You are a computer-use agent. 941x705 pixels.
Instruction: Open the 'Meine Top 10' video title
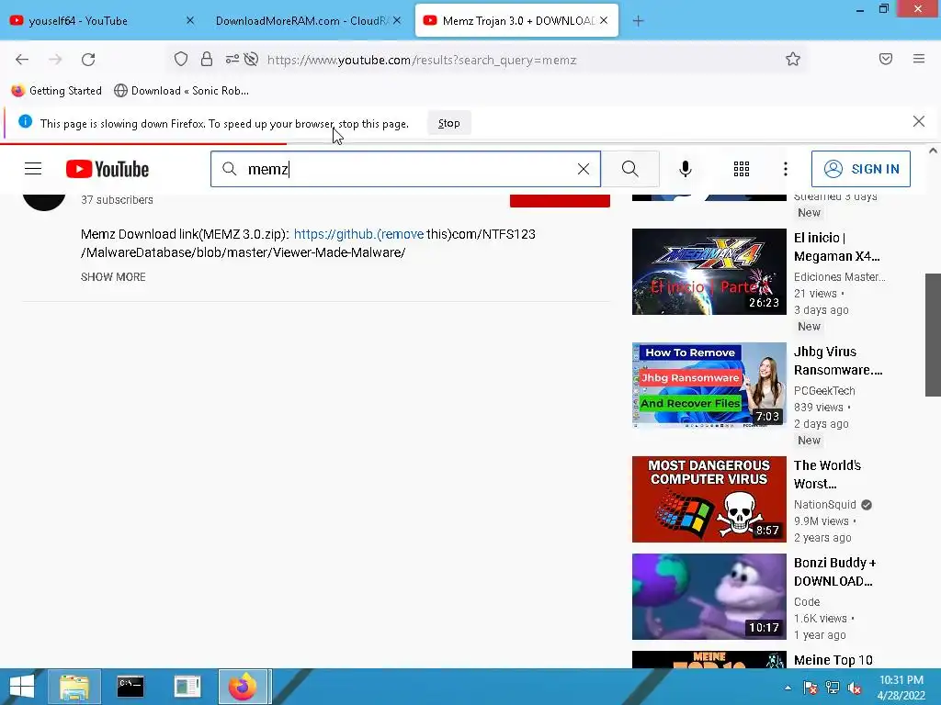[x=833, y=660]
